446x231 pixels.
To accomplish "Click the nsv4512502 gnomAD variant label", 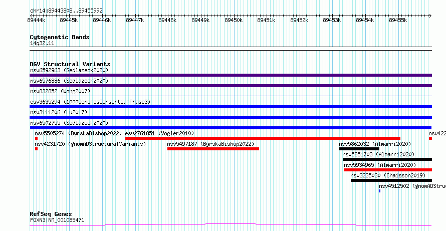I will click(412, 186).
